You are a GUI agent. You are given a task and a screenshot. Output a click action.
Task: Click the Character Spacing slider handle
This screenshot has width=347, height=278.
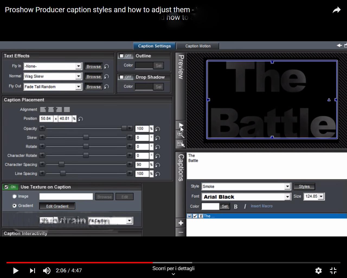click(62, 164)
